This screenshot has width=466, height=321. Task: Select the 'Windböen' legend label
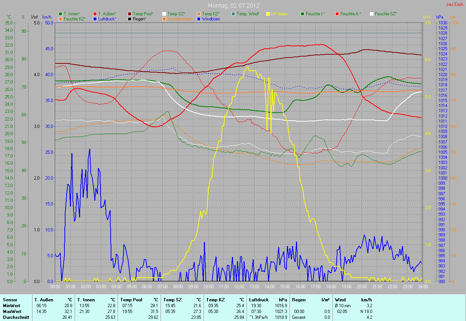click(211, 19)
